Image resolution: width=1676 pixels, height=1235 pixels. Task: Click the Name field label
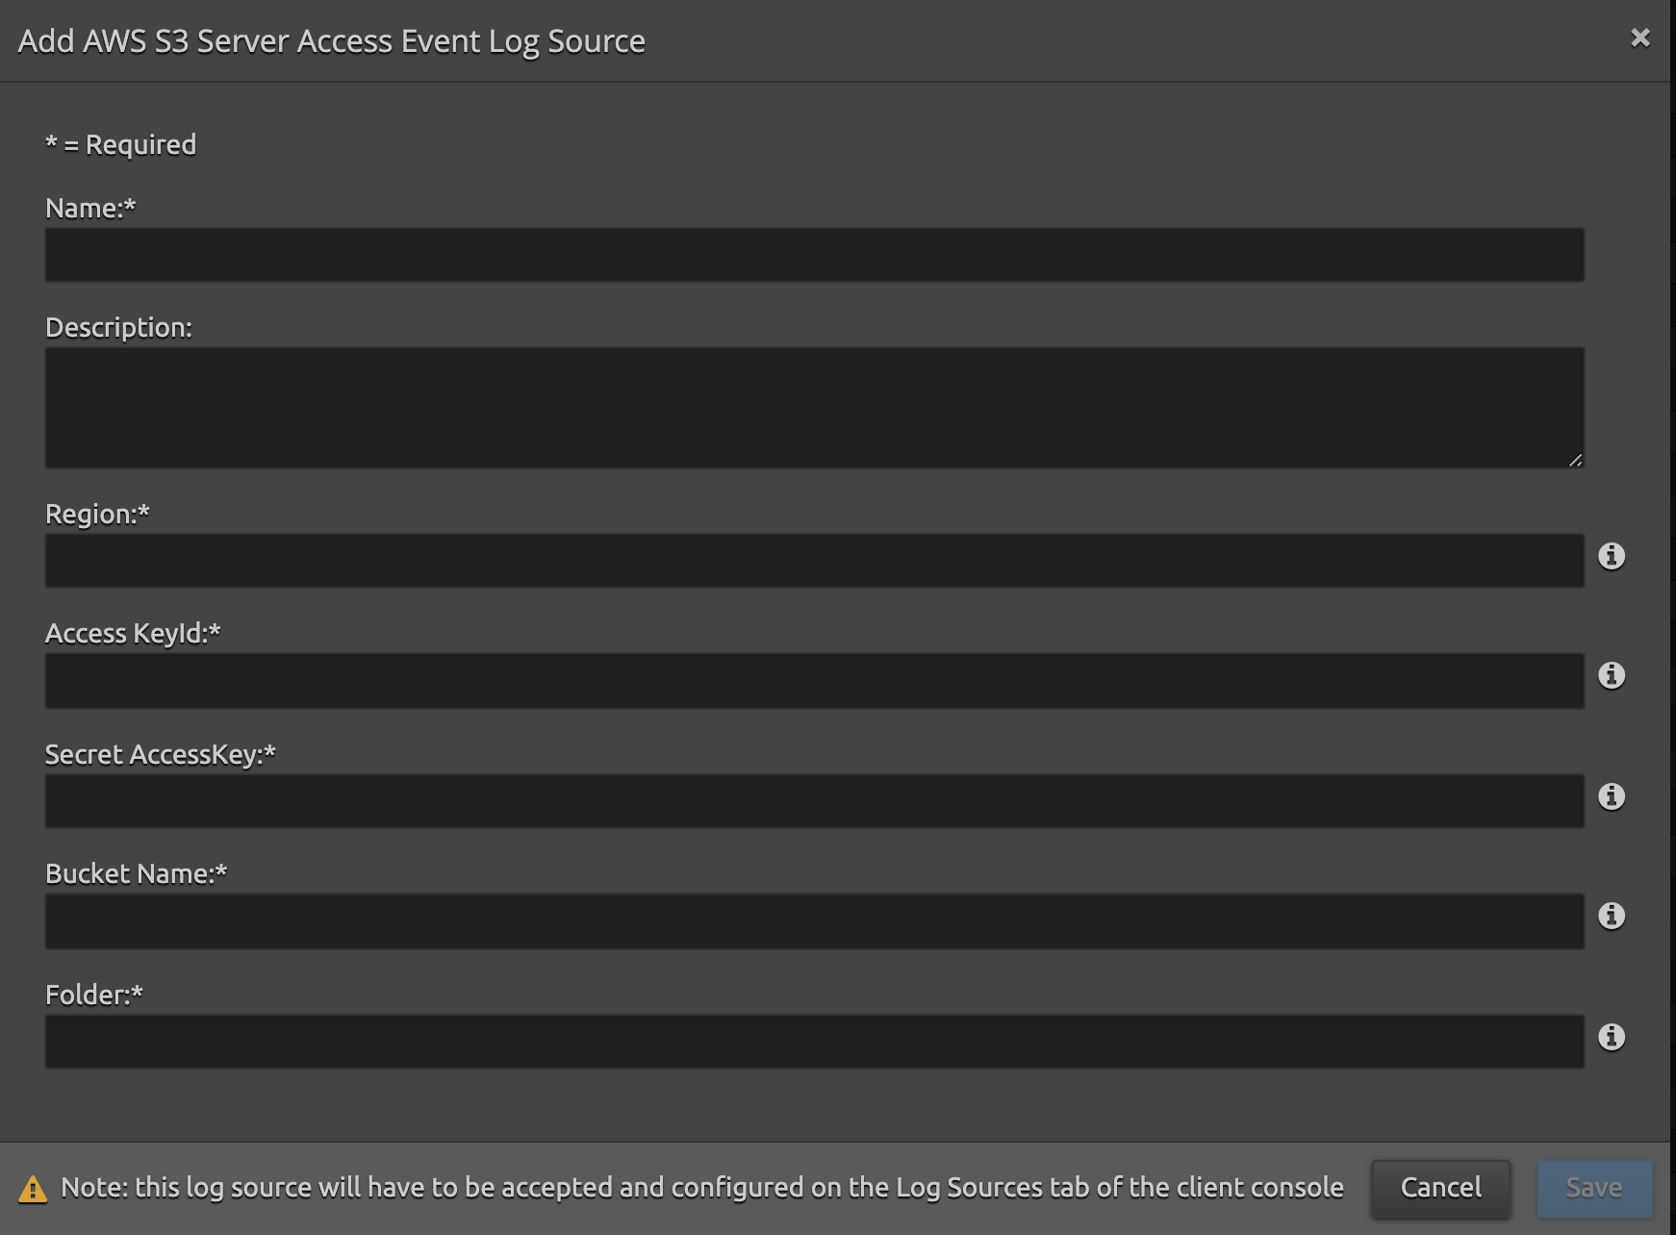point(90,208)
